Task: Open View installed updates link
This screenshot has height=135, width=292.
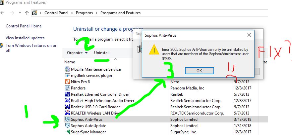Action: [x=25, y=38]
